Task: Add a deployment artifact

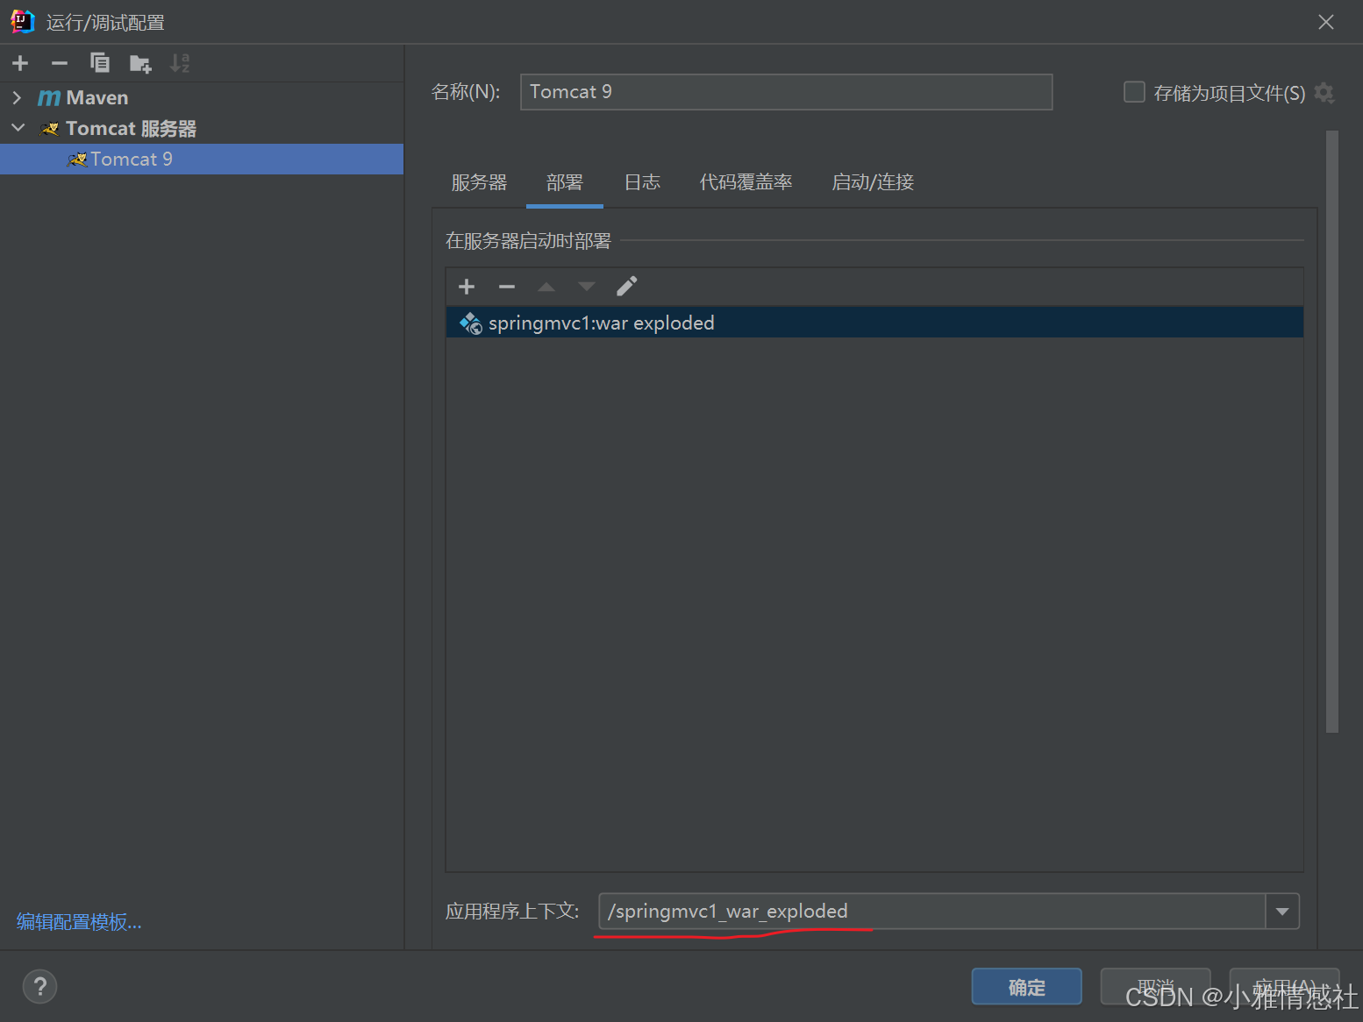Action: point(467,287)
